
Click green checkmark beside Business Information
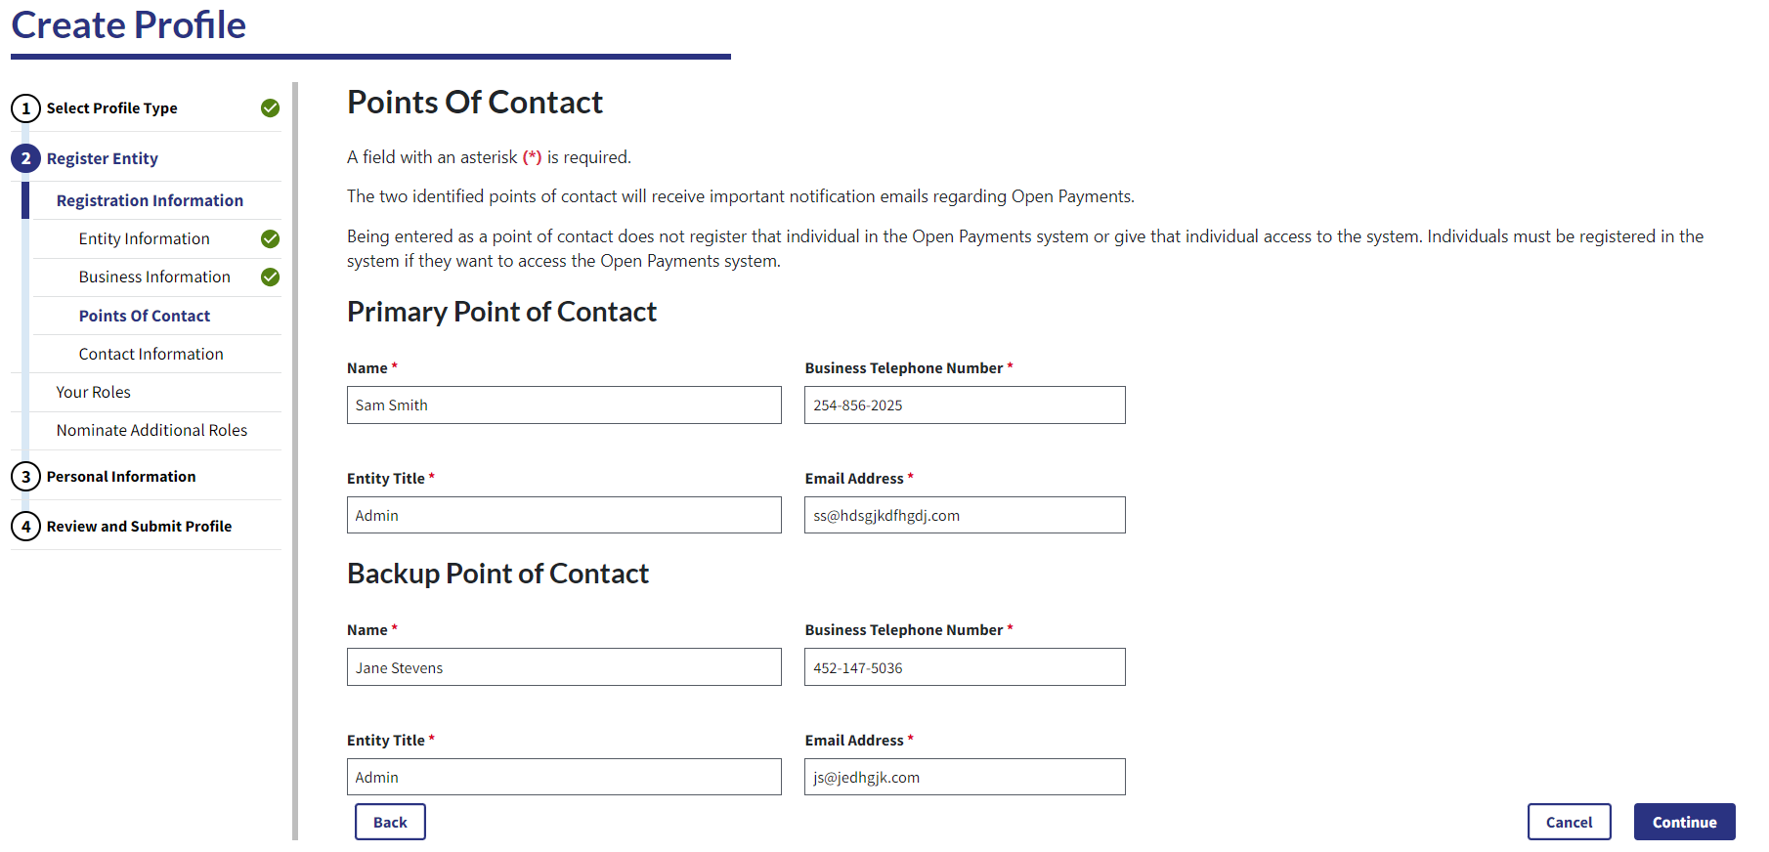click(x=271, y=277)
